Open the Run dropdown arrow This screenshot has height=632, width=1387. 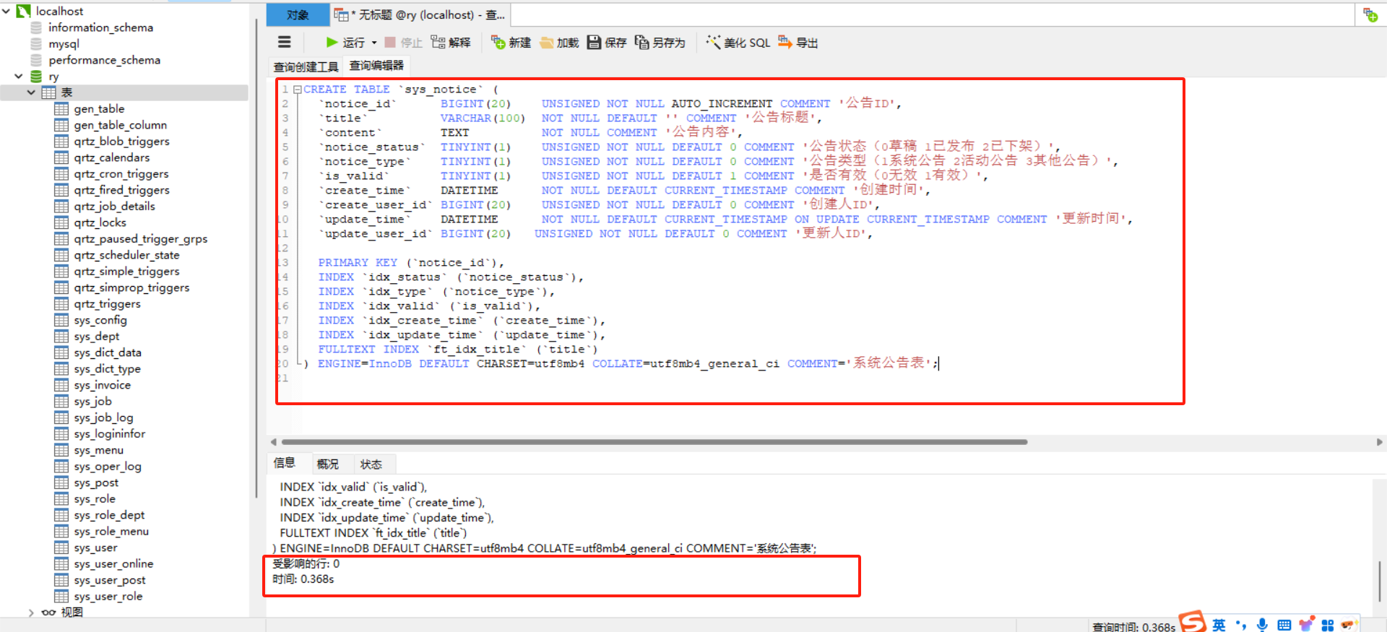point(374,43)
